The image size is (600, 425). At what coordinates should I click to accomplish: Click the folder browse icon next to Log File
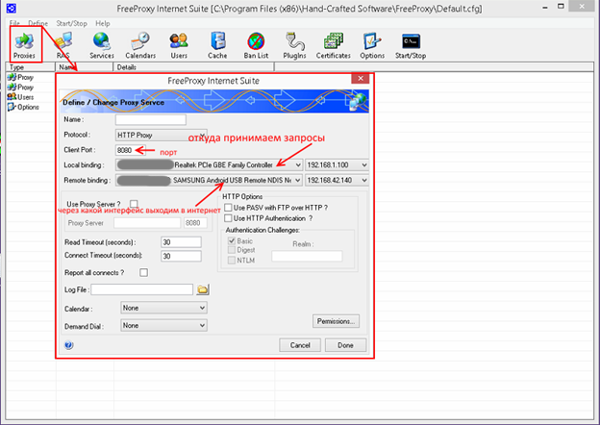coord(203,289)
